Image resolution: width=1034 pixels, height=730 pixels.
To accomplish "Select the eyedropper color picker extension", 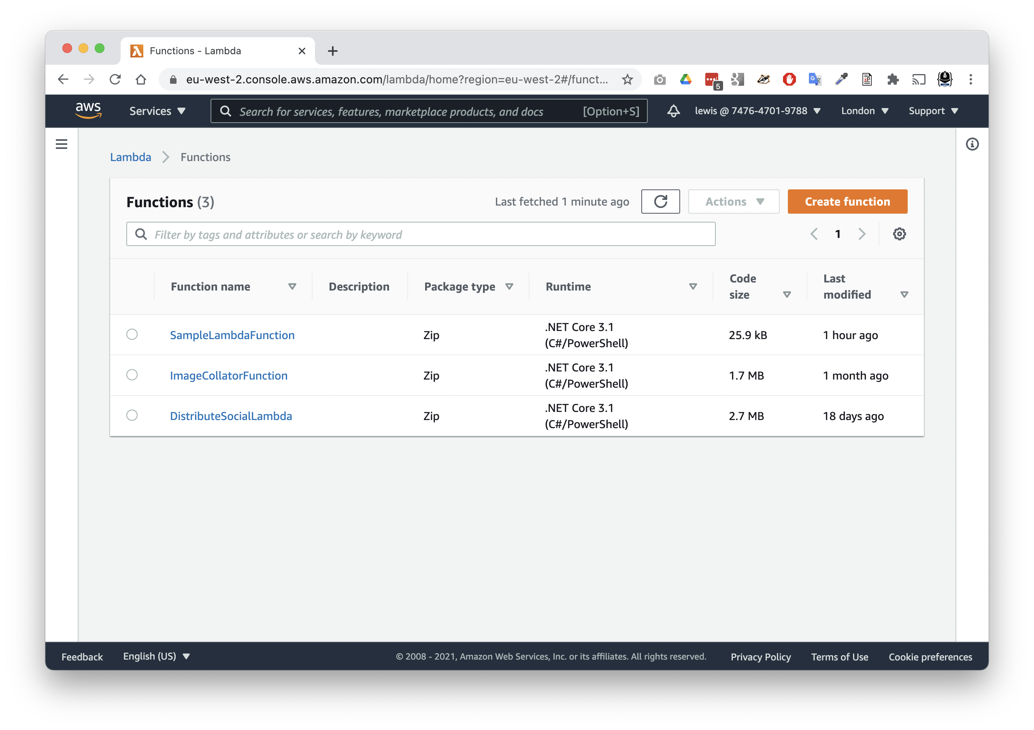I will click(x=841, y=80).
